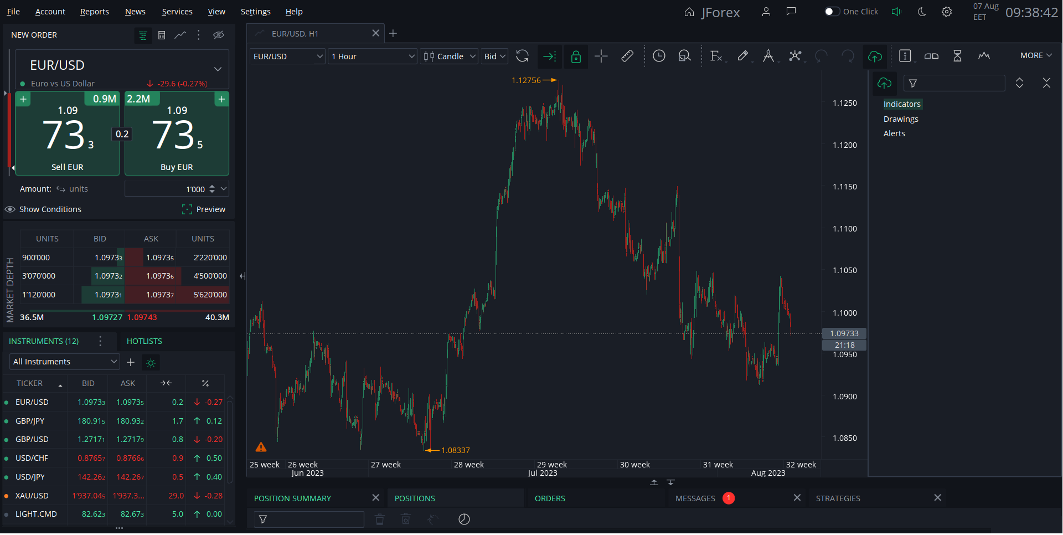Expand the EUR/USD selector in New Order
This screenshot has width=1063, height=535.
click(218, 69)
